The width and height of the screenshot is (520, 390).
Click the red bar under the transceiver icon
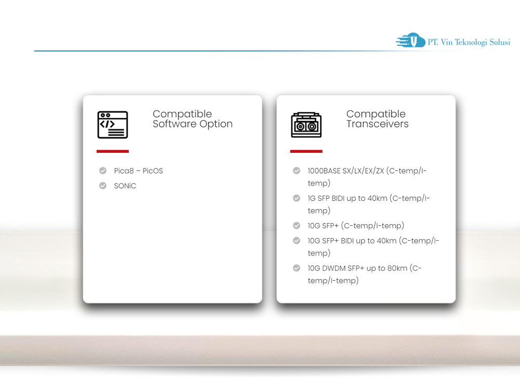tap(306, 151)
